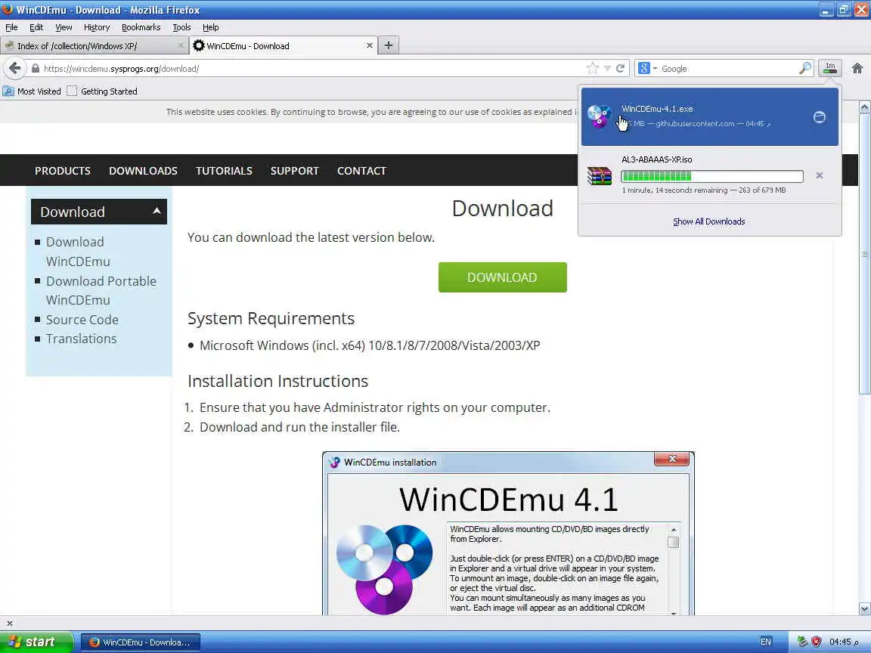
Task: Open the Edit menu
Action: pyautogui.click(x=36, y=27)
